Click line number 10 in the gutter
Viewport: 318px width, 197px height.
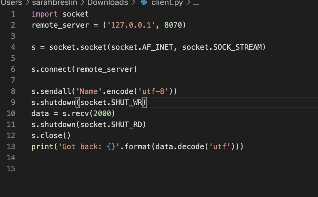(11, 114)
